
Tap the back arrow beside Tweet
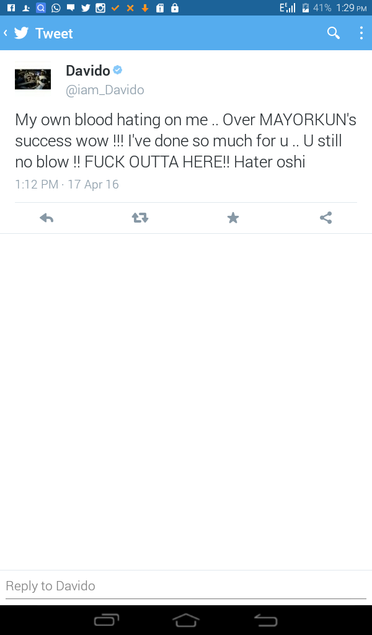pyautogui.click(x=6, y=33)
